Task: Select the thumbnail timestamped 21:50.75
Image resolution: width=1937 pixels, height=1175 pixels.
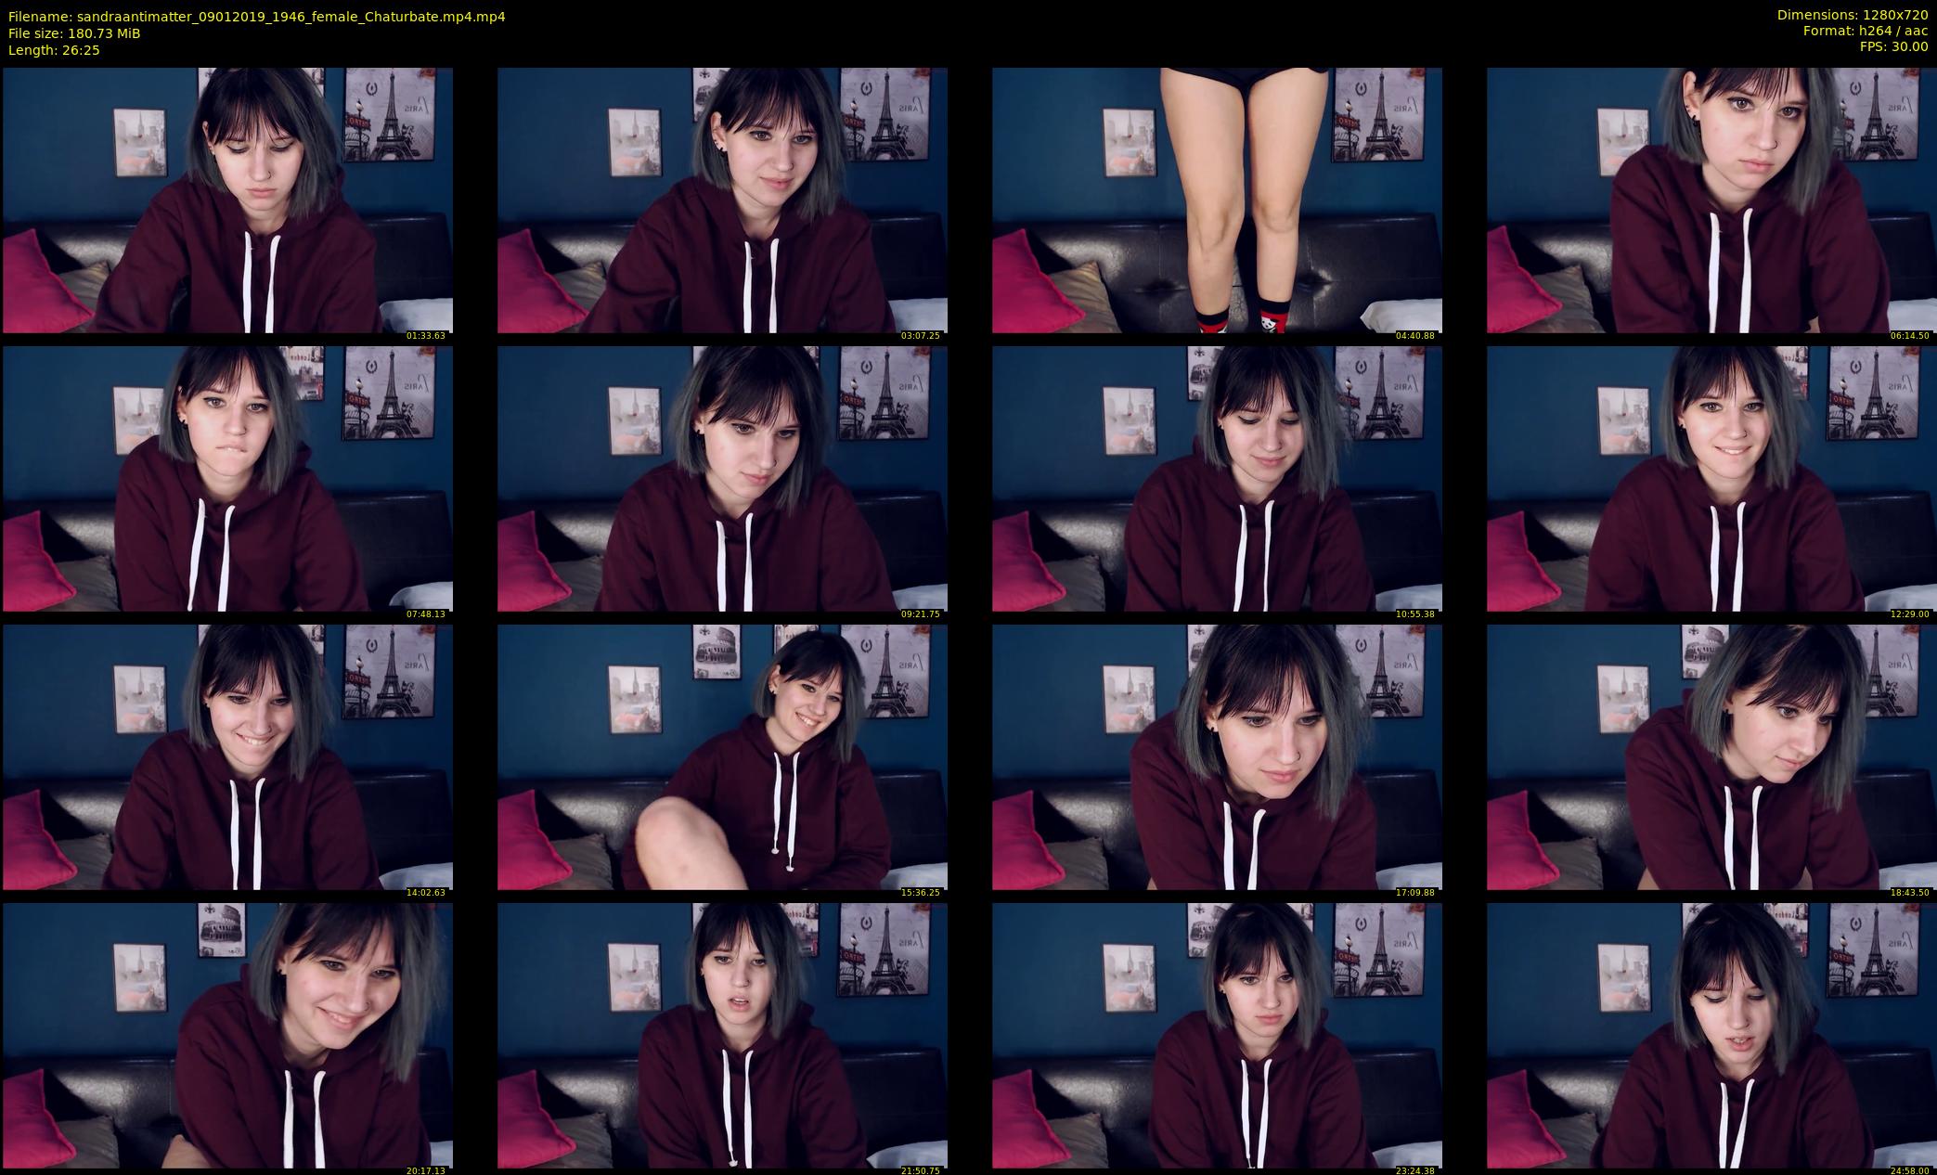Action: coord(722,1035)
